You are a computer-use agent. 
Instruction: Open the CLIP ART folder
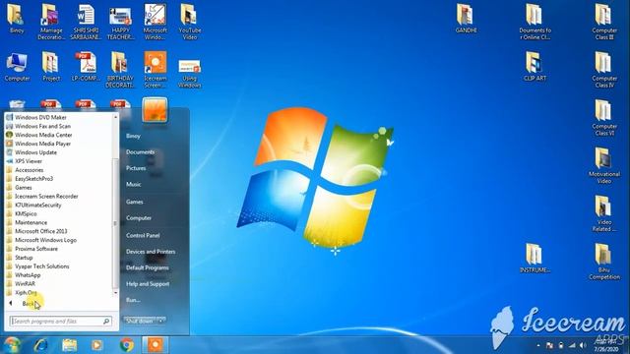pyautogui.click(x=535, y=67)
